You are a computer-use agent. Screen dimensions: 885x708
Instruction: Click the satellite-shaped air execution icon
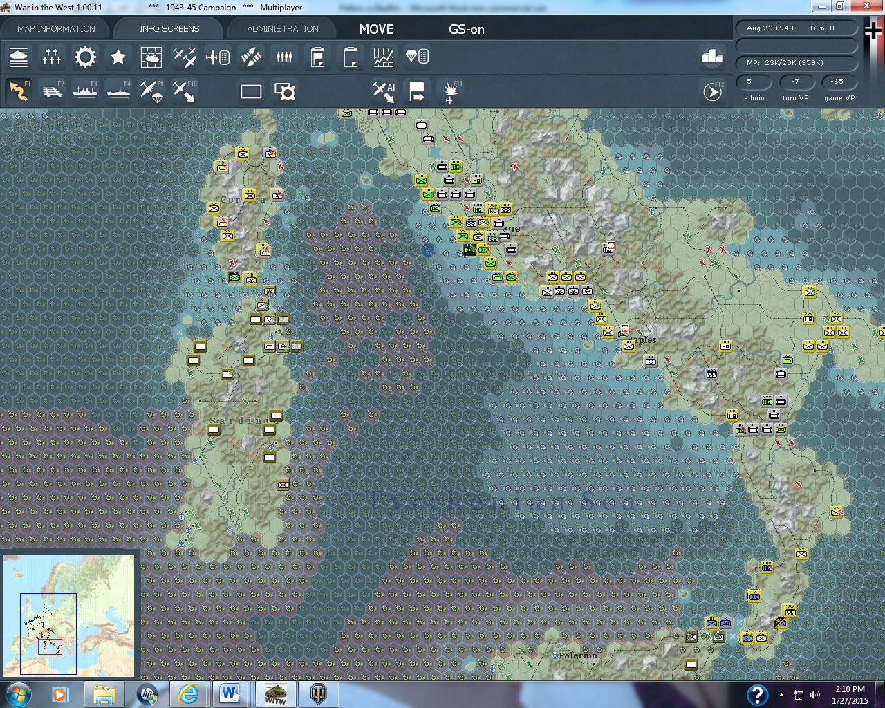251,57
